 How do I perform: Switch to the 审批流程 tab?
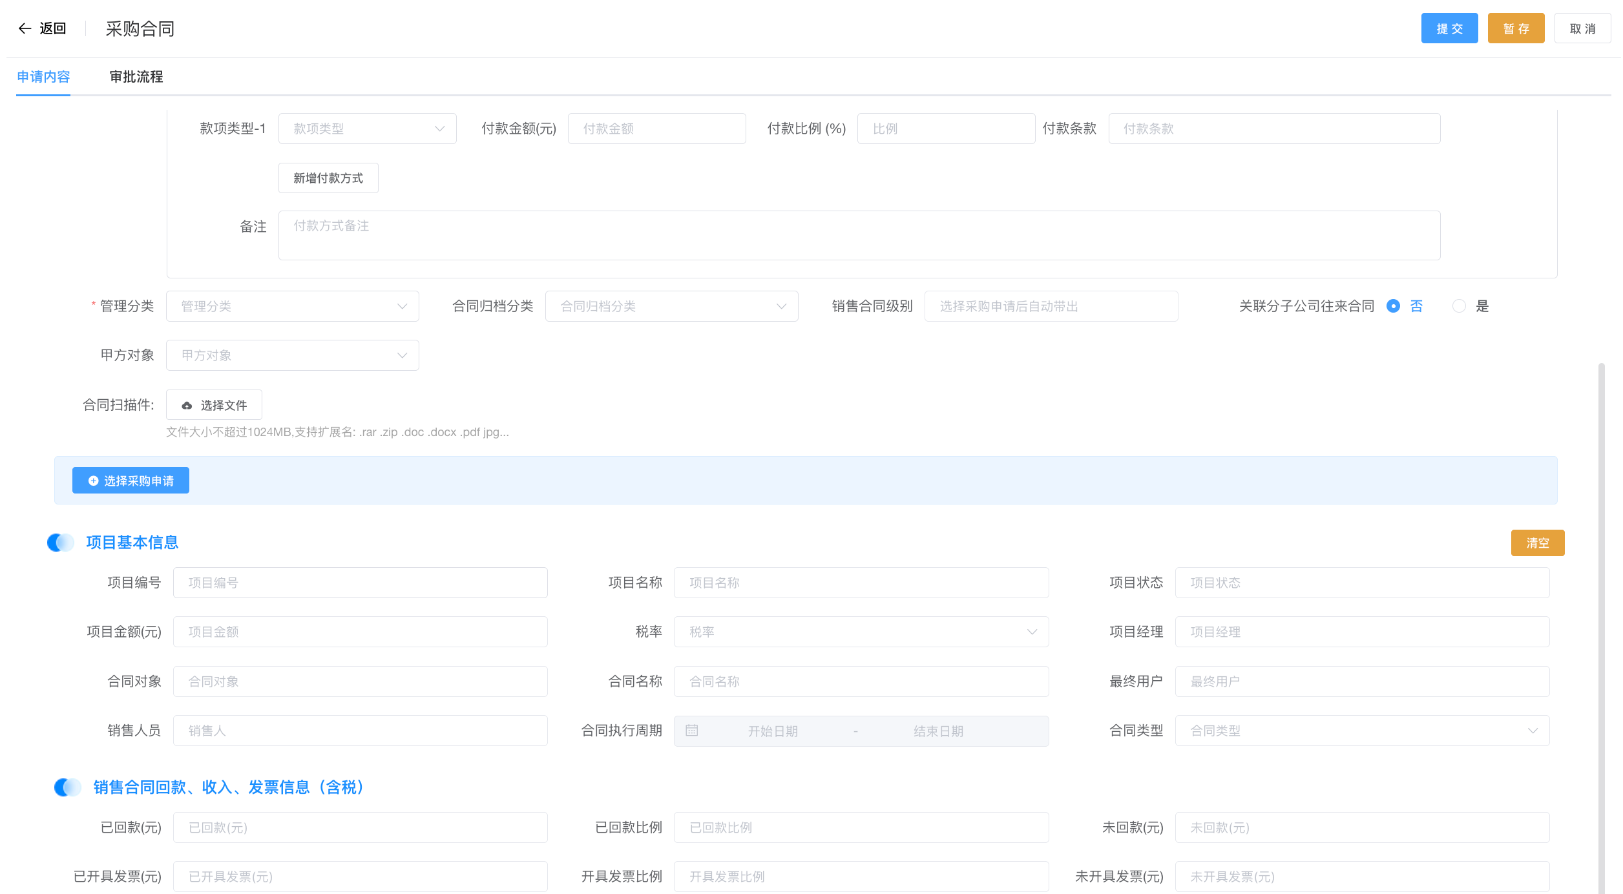(x=136, y=77)
